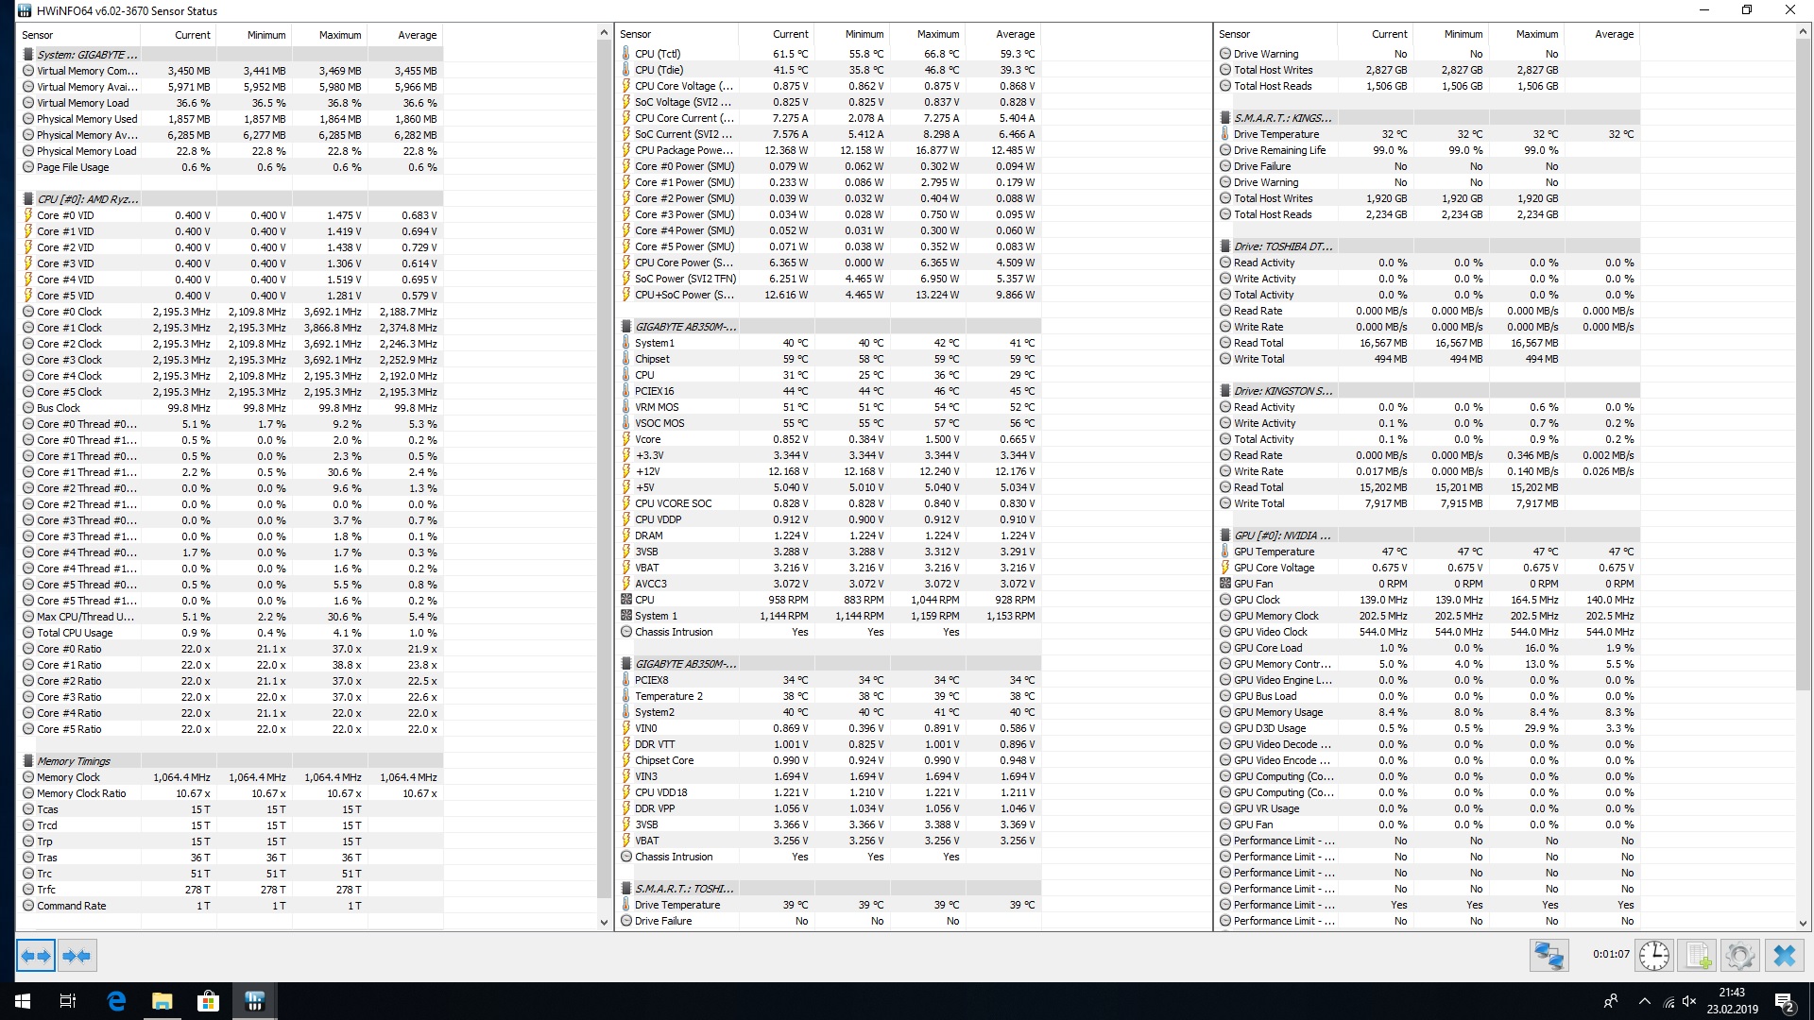Open the remote monitoring network icon

(x=1549, y=956)
